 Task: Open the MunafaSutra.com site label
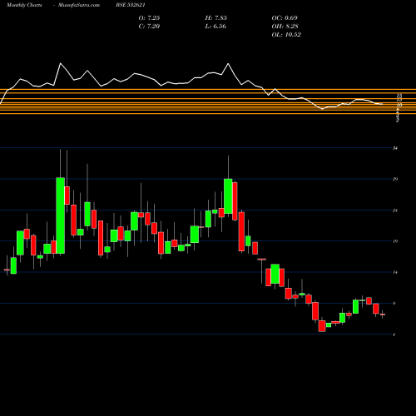coord(79,5)
